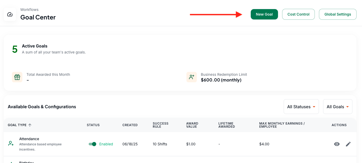The height and width of the screenshot is (163, 362).
Task: Open Cost Control
Action: (x=298, y=14)
